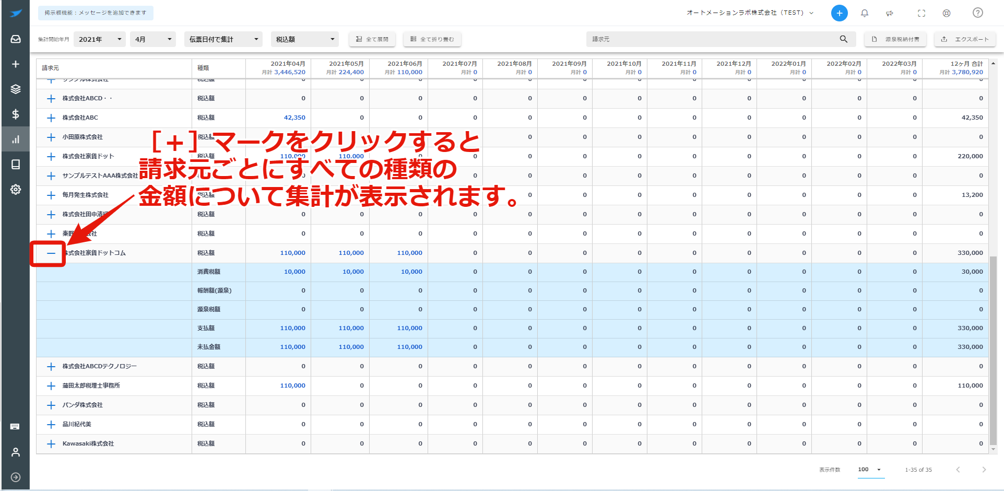Expand the 株式会社ABC row
1004x491 pixels.
[x=51, y=118]
